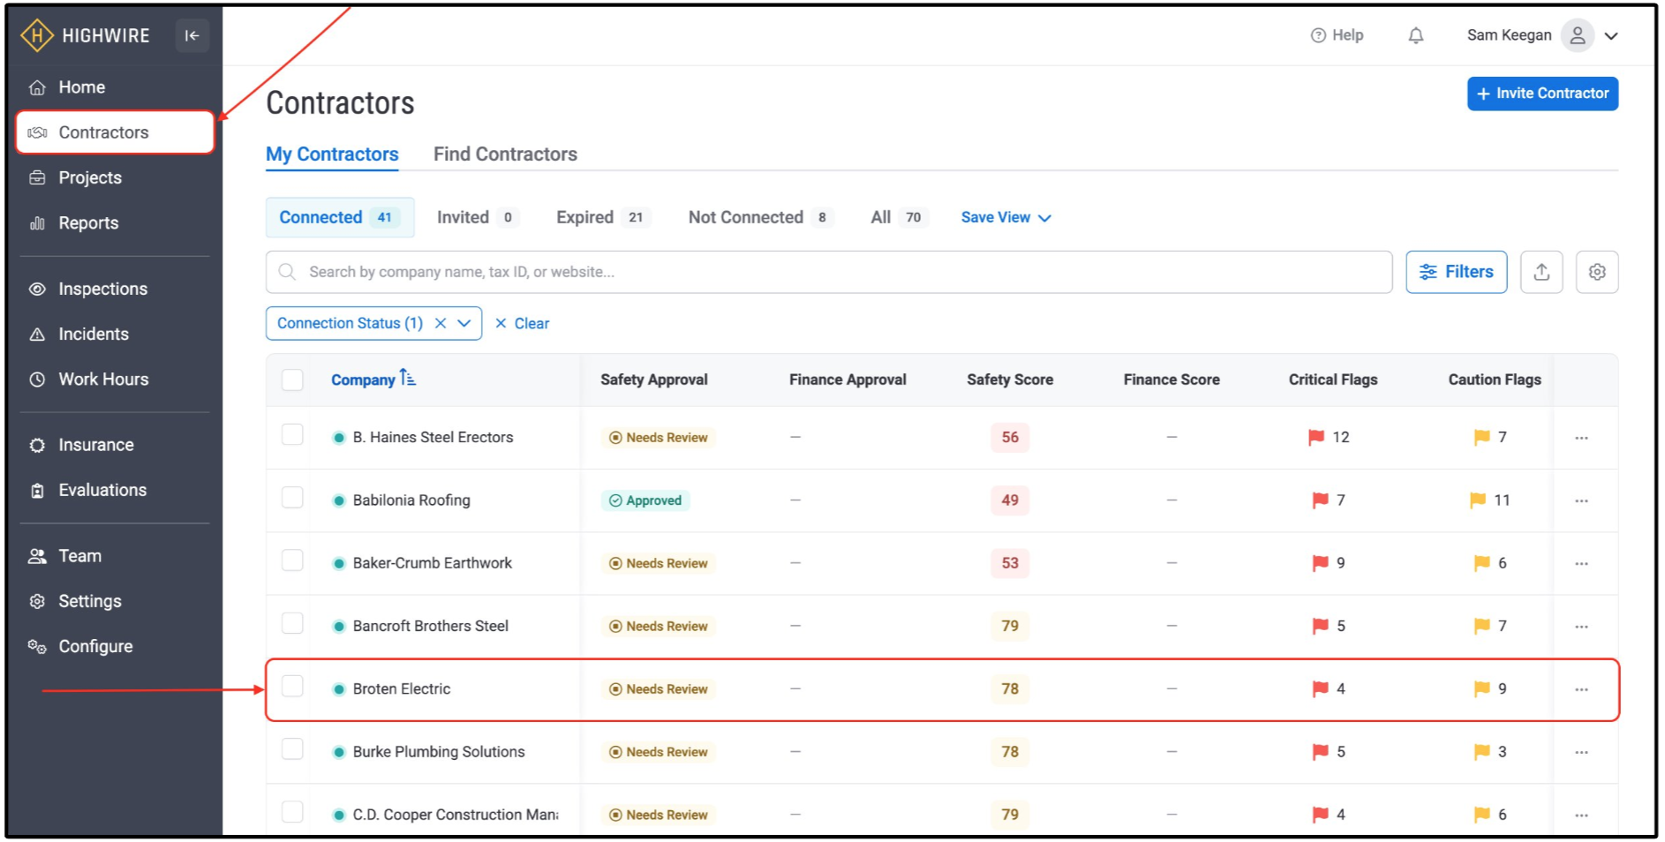Viewport: 1665px width, 842px height.
Task: Click the company search field
Action: (x=828, y=272)
